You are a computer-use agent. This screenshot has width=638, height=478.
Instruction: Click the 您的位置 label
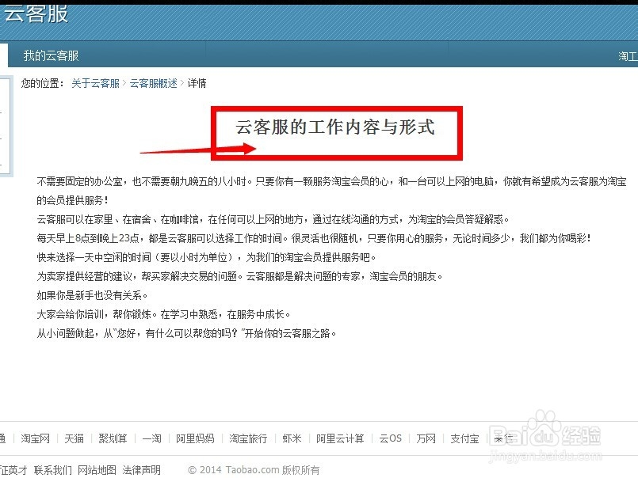(x=43, y=83)
